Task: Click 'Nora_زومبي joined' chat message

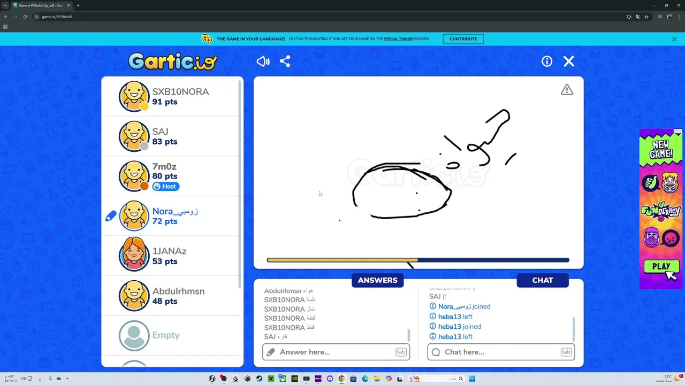Action: (x=464, y=307)
